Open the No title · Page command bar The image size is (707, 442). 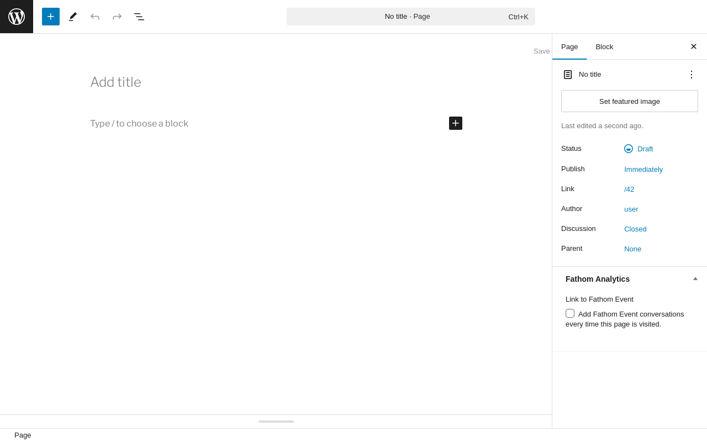(x=411, y=17)
